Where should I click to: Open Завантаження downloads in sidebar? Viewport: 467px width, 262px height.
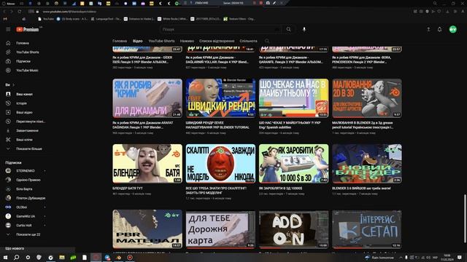27,130
